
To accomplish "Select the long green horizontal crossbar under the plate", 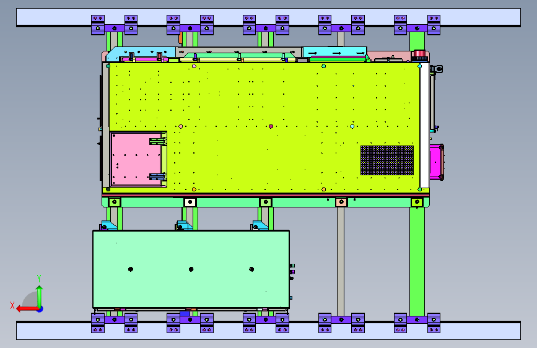I will point(266,202).
